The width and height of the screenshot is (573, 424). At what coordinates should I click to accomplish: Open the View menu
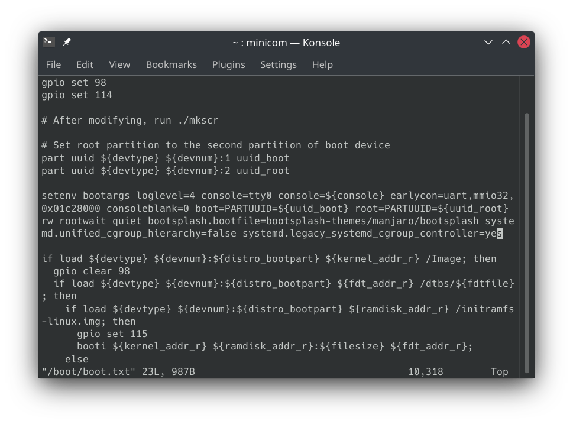click(x=119, y=64)
